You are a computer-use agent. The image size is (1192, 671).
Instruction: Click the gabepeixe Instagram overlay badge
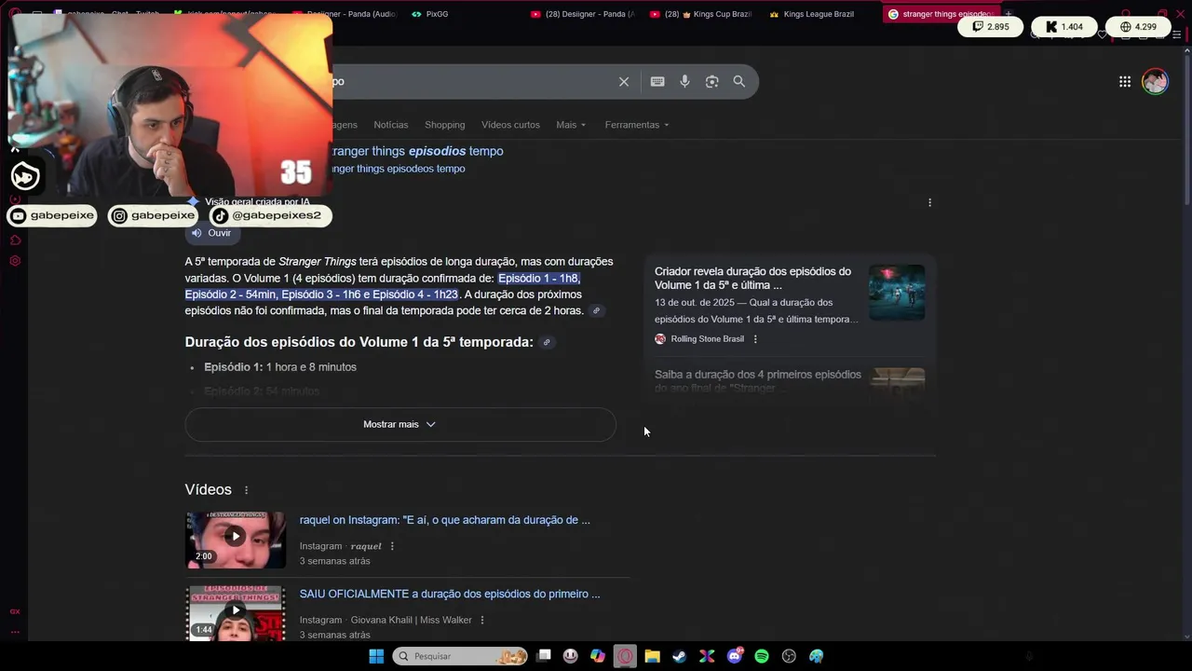[154, 215]
